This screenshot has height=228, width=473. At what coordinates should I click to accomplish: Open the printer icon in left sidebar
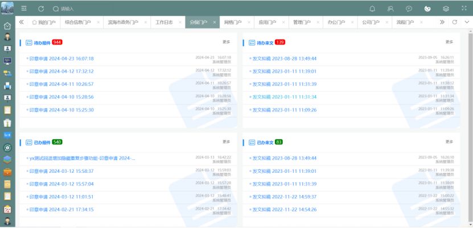(7, 86)
